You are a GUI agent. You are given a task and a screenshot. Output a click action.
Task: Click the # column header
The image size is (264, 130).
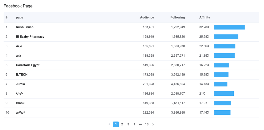click(7, 17)
